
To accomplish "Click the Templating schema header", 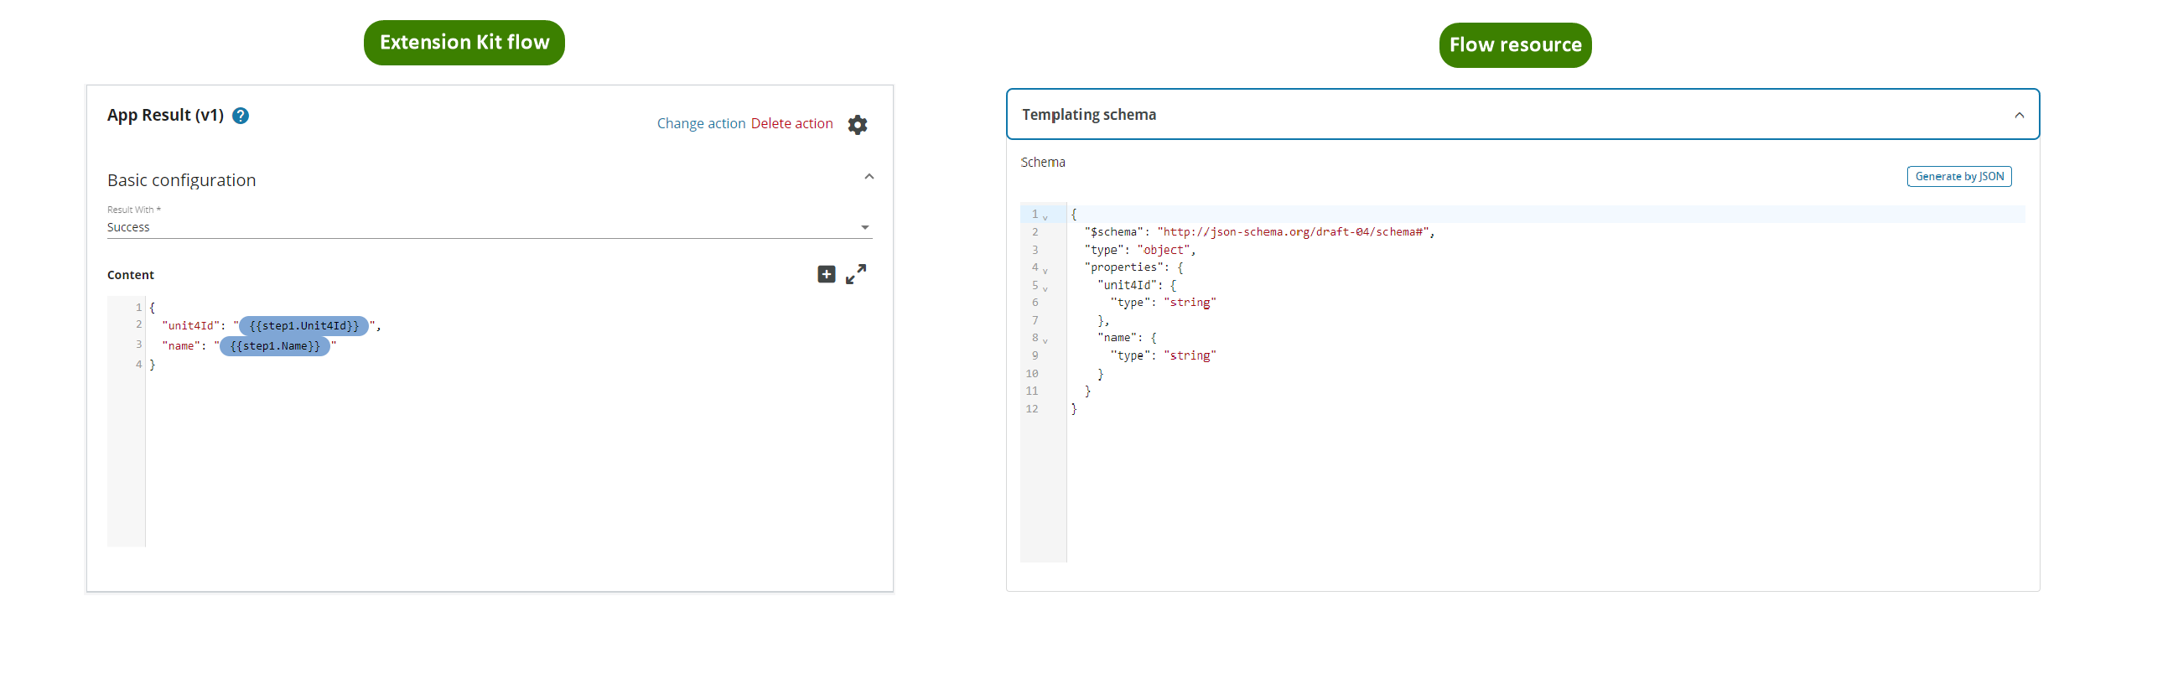I will click(1522, 114).
